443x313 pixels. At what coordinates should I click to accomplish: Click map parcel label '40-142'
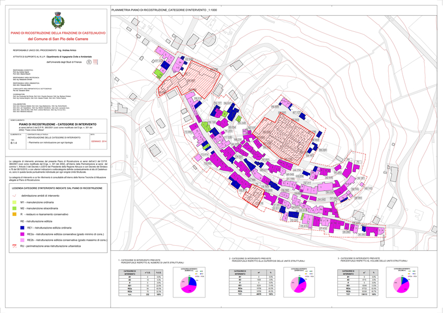(x=368, y=188)
